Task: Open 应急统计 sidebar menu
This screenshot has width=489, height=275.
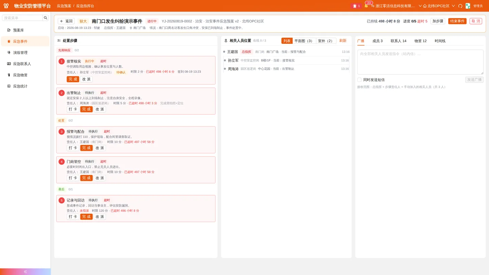Action: pyautogui.click(x=25, y=86)
